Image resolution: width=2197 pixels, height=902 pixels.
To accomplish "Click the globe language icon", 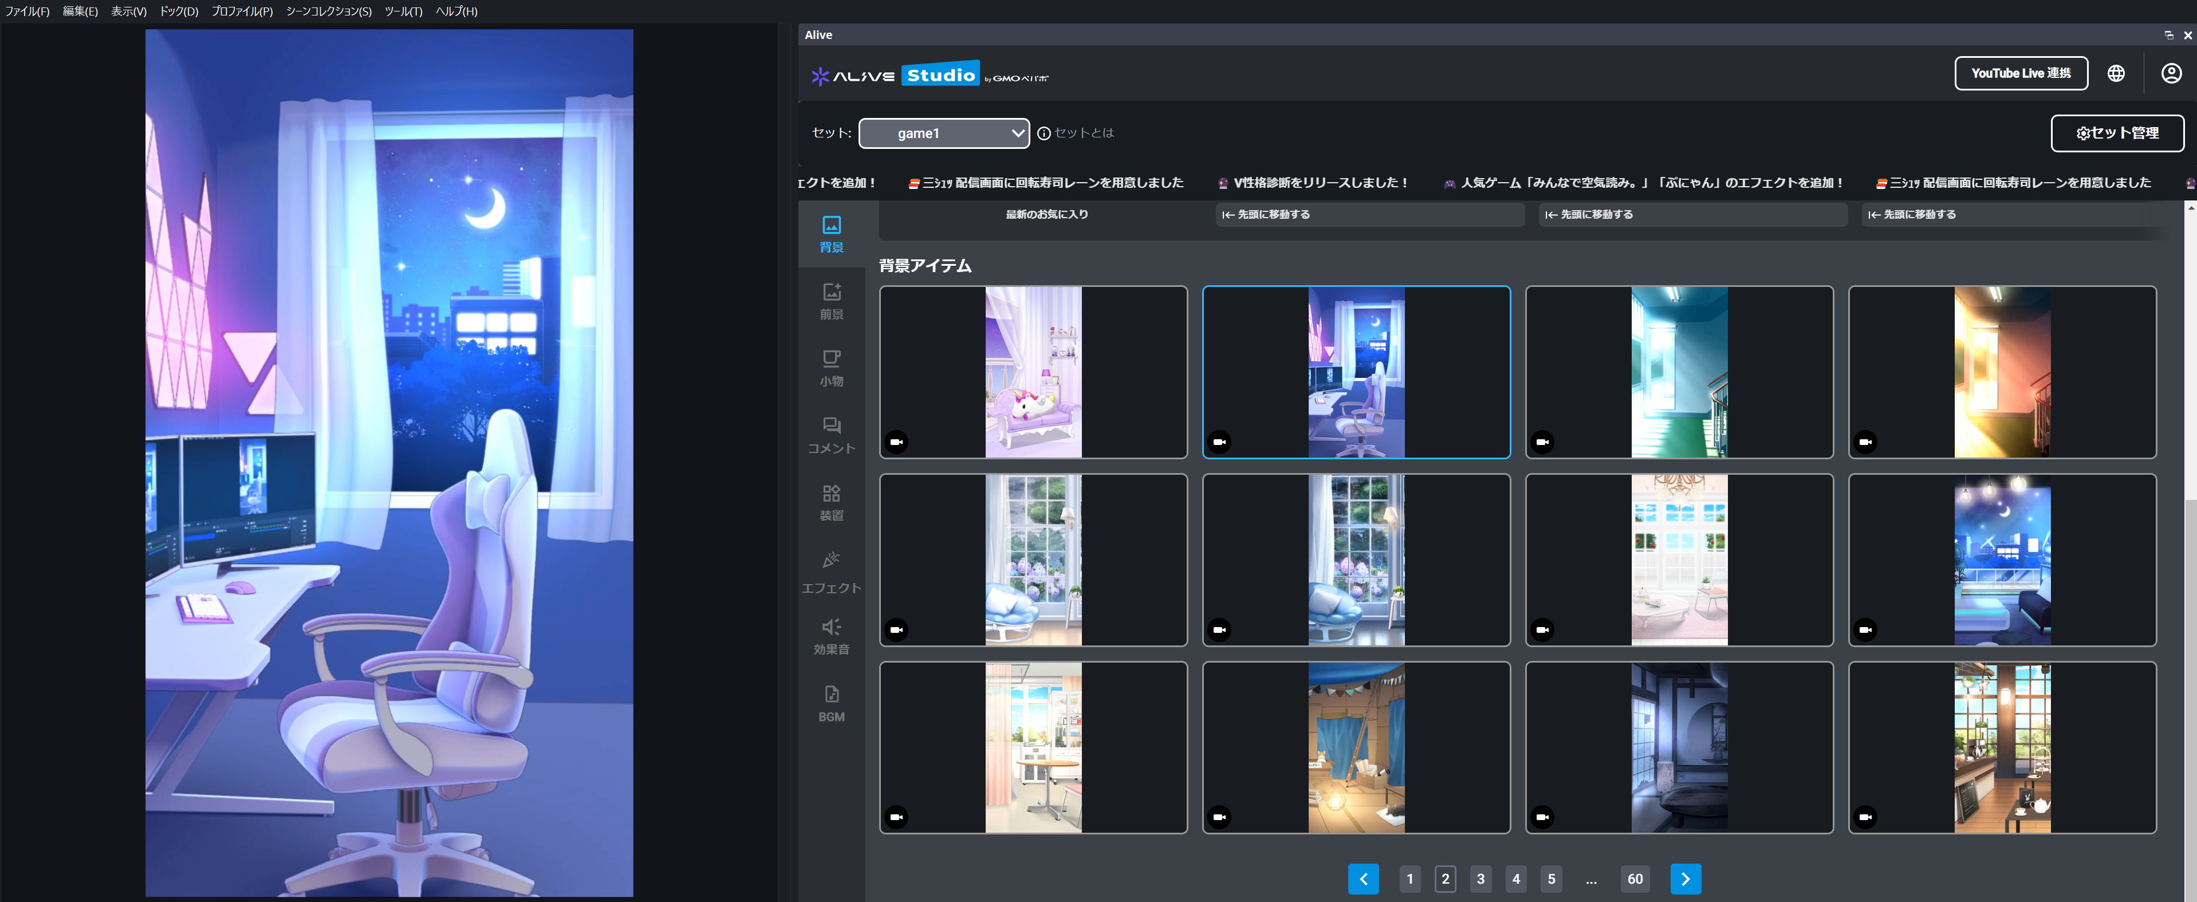I will pos(2115,73).
